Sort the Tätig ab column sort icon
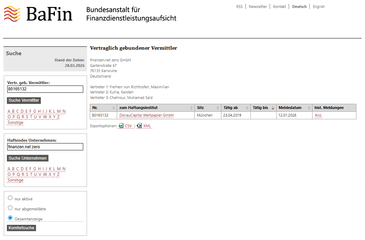The width and height of the screenshot is (365, 240). click(x=247, y=107)
